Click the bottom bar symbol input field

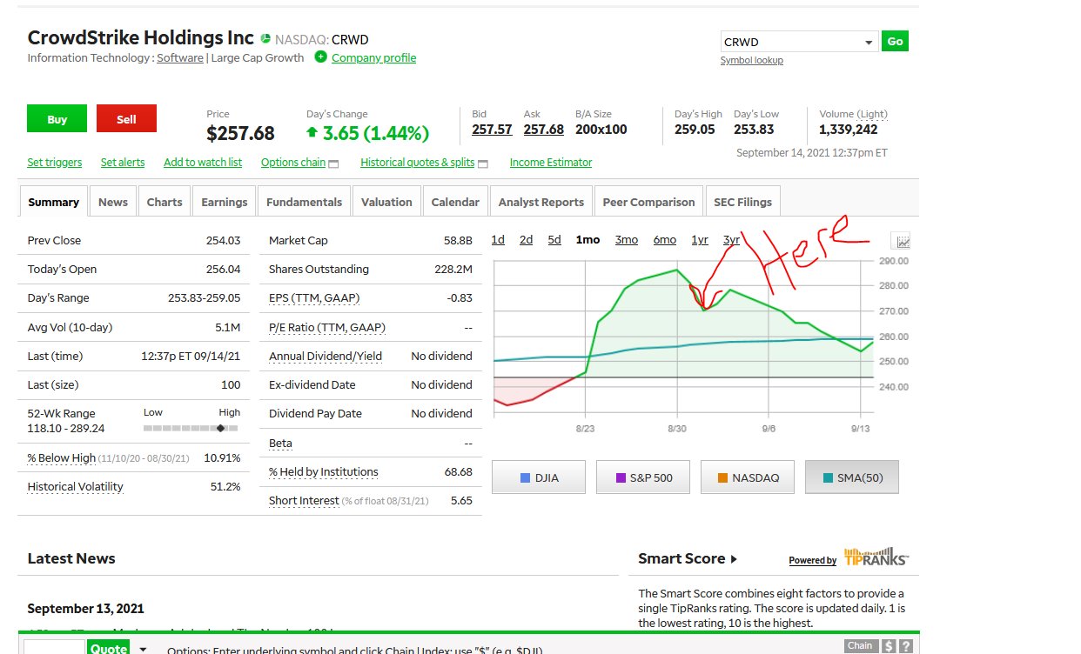coord(54,648)
